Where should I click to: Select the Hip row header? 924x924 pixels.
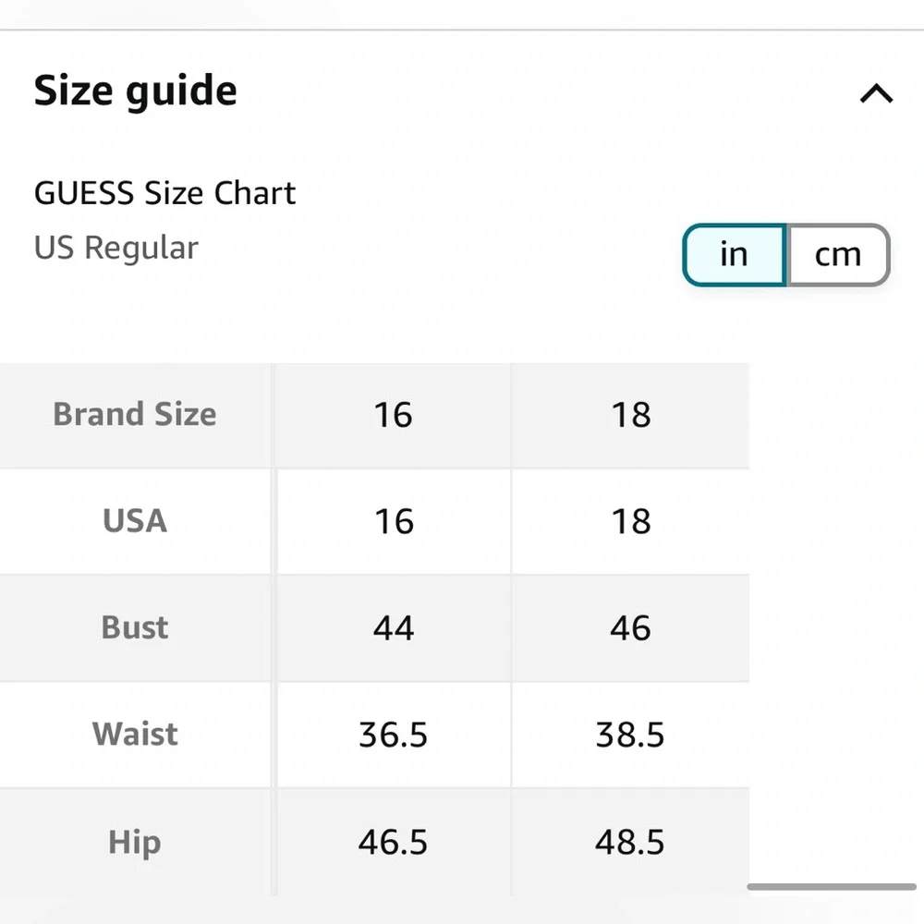point(135,842)
